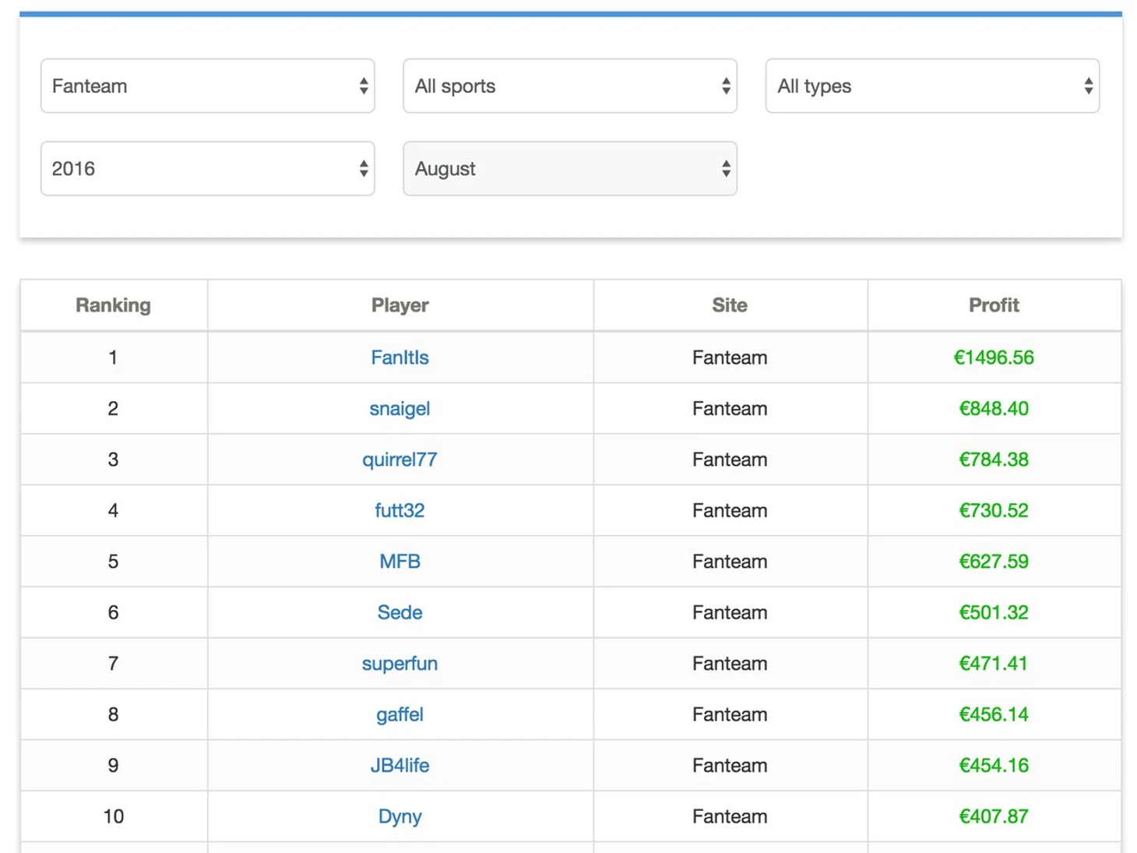Select the MFB player link
Image resolution: width=1137 pixels, height=853 pixels.
click(400, 562)
